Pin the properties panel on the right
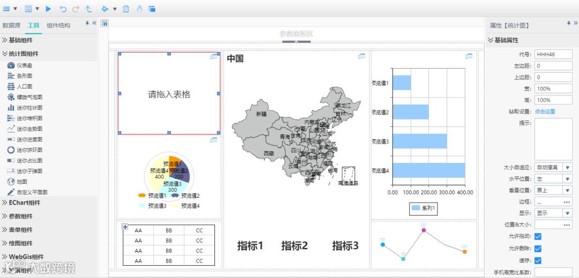Image resolution: width=579 pixels, height=278 pixels. (569, 23)
